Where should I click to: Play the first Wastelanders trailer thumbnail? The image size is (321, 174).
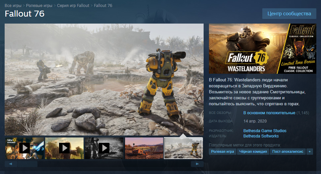[24, 148]
